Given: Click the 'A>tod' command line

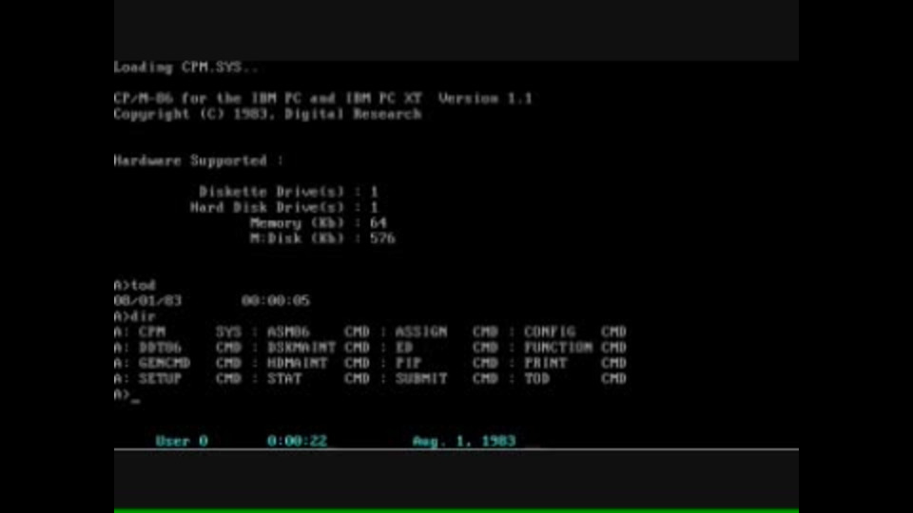Looking at the screenshot, I should click(134, 286).
